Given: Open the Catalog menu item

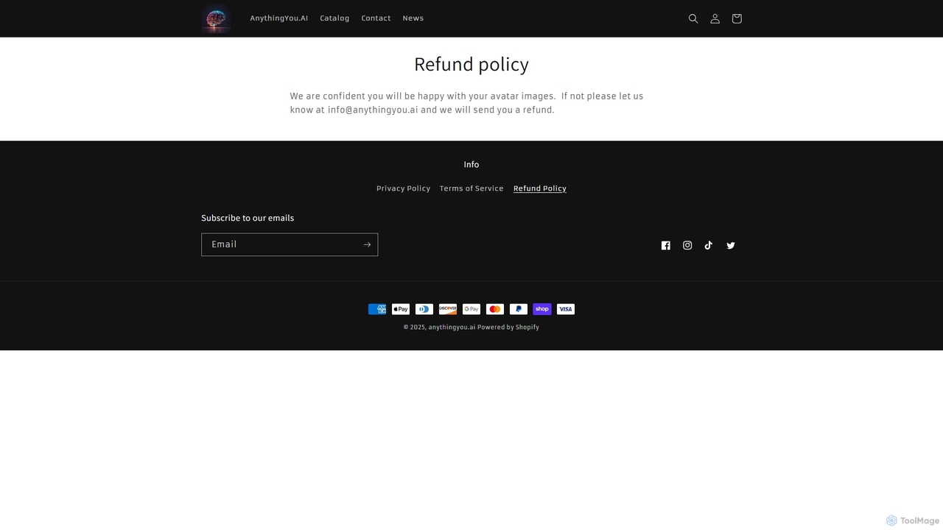Looking at the screenshot, I should click(334, 18).
